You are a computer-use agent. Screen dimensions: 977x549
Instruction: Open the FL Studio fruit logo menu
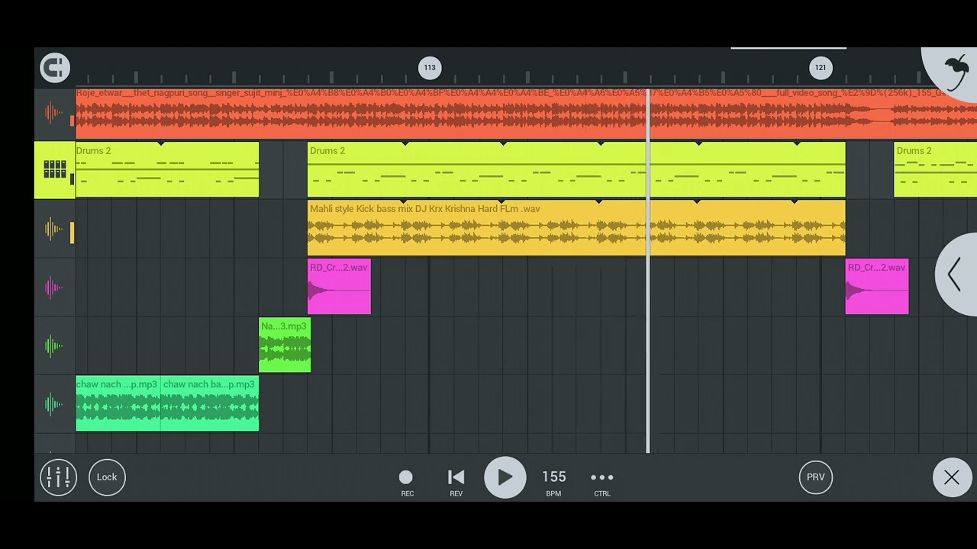954,72
